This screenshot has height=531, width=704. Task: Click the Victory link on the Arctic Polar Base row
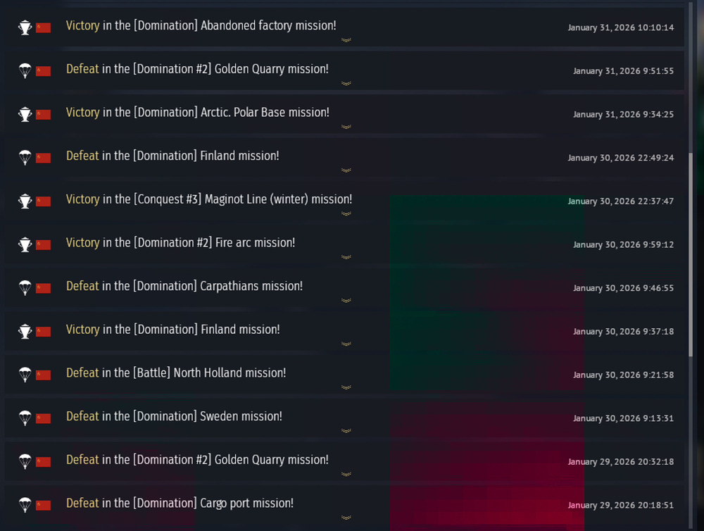click(82, 112)
